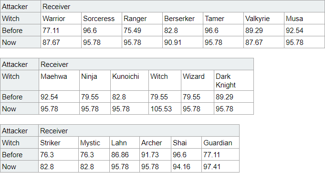Click Warrior's Now value 87.67
The height and width of the screenshot is (173, 325).
point(61,43)
